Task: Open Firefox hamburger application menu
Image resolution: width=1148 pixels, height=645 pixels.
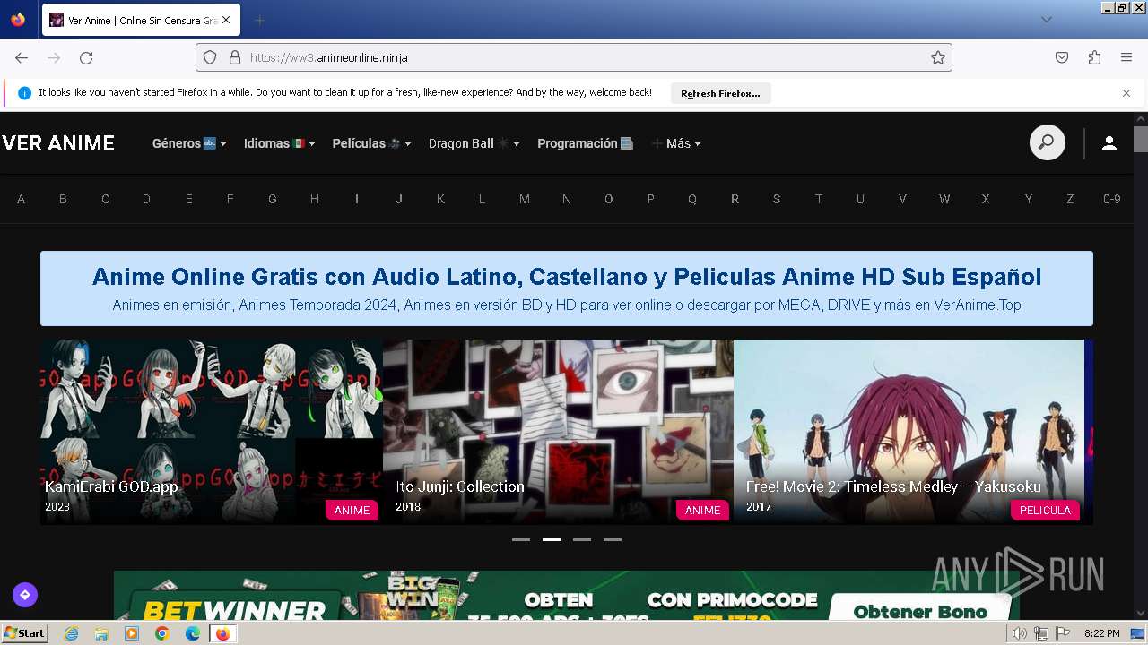Action: (x=1126, y=57)
